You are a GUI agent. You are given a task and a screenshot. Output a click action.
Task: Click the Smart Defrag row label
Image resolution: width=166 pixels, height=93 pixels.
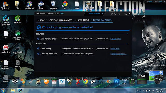tap(46, 49)
